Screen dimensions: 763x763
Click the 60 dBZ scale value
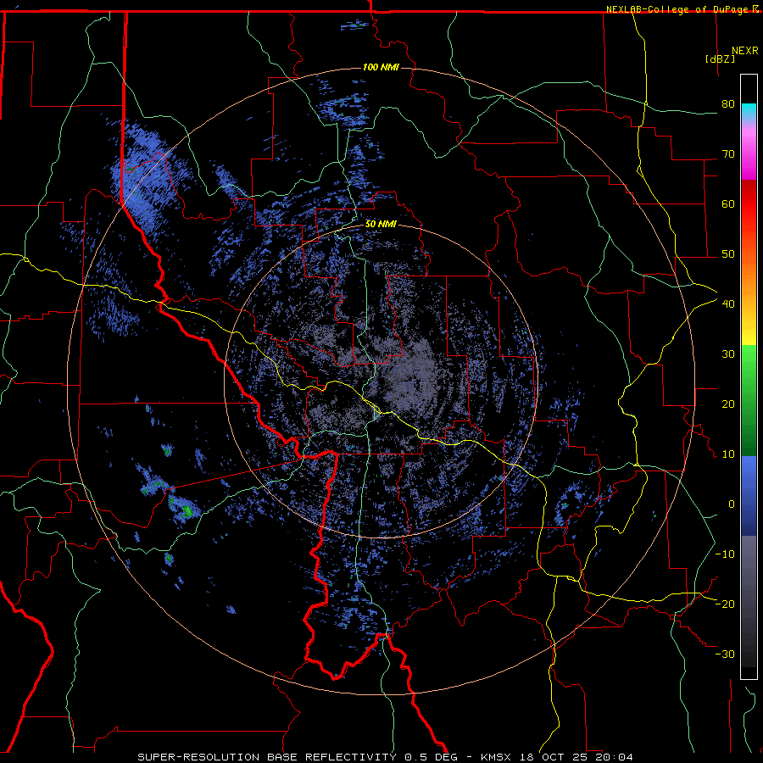tap(728, 203)
